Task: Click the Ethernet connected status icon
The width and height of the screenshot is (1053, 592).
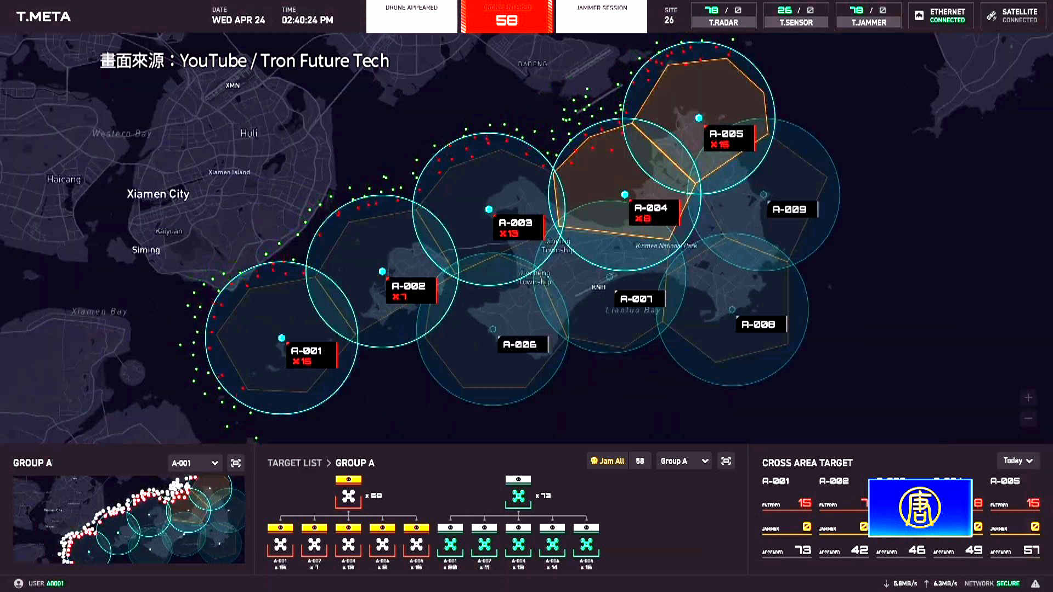Action: point(920,16)
